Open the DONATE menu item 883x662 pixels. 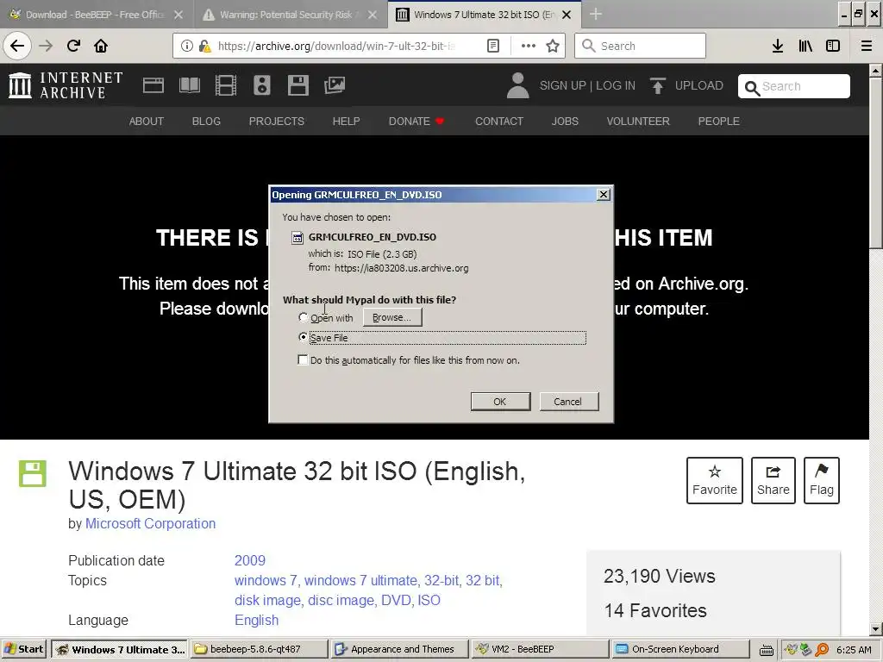(x=416, y=121)
